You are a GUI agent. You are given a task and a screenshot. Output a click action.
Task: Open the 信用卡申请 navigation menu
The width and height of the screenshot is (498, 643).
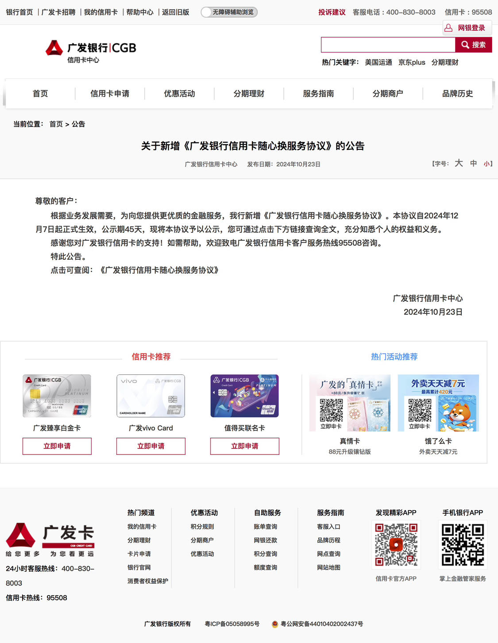(110, 93)
